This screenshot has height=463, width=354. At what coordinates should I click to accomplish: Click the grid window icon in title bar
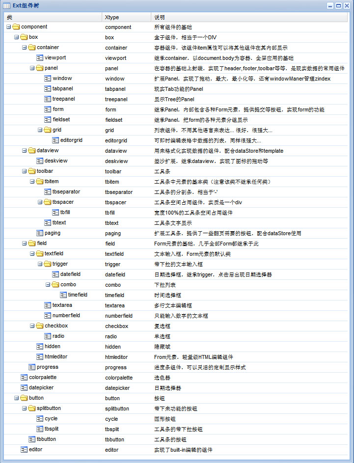[6, 6]
